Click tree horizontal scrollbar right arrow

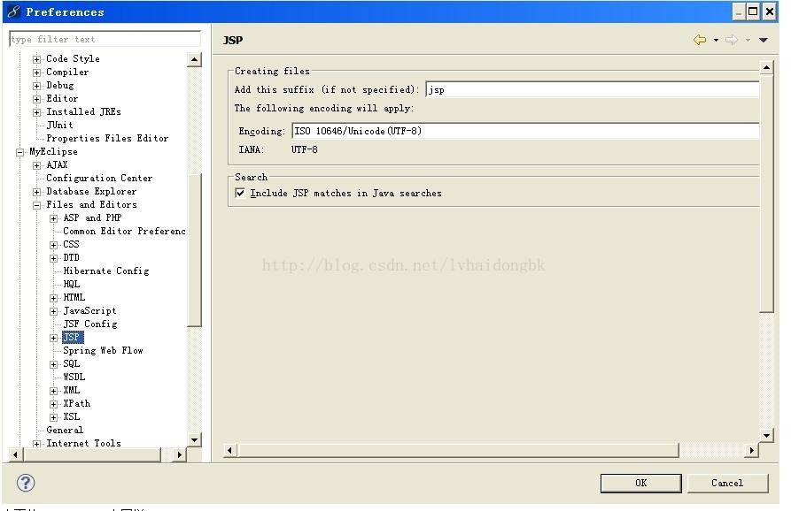click(179, 454)
